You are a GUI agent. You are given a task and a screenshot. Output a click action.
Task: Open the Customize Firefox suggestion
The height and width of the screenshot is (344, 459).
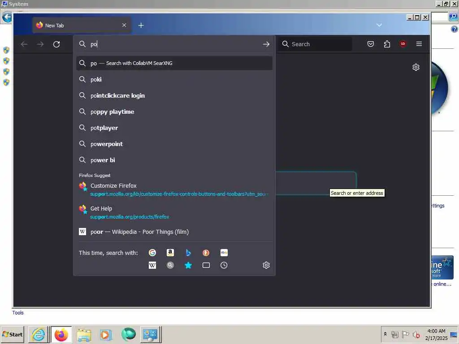pyautogui.click(x=174, y=189)
